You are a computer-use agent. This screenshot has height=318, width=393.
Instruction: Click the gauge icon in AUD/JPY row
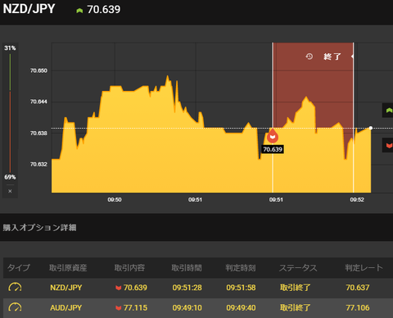[15, 307]
